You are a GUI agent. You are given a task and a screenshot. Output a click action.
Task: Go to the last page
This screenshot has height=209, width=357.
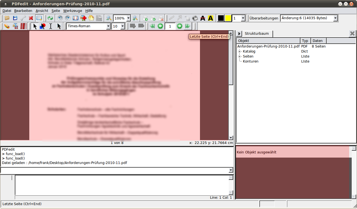187,26
